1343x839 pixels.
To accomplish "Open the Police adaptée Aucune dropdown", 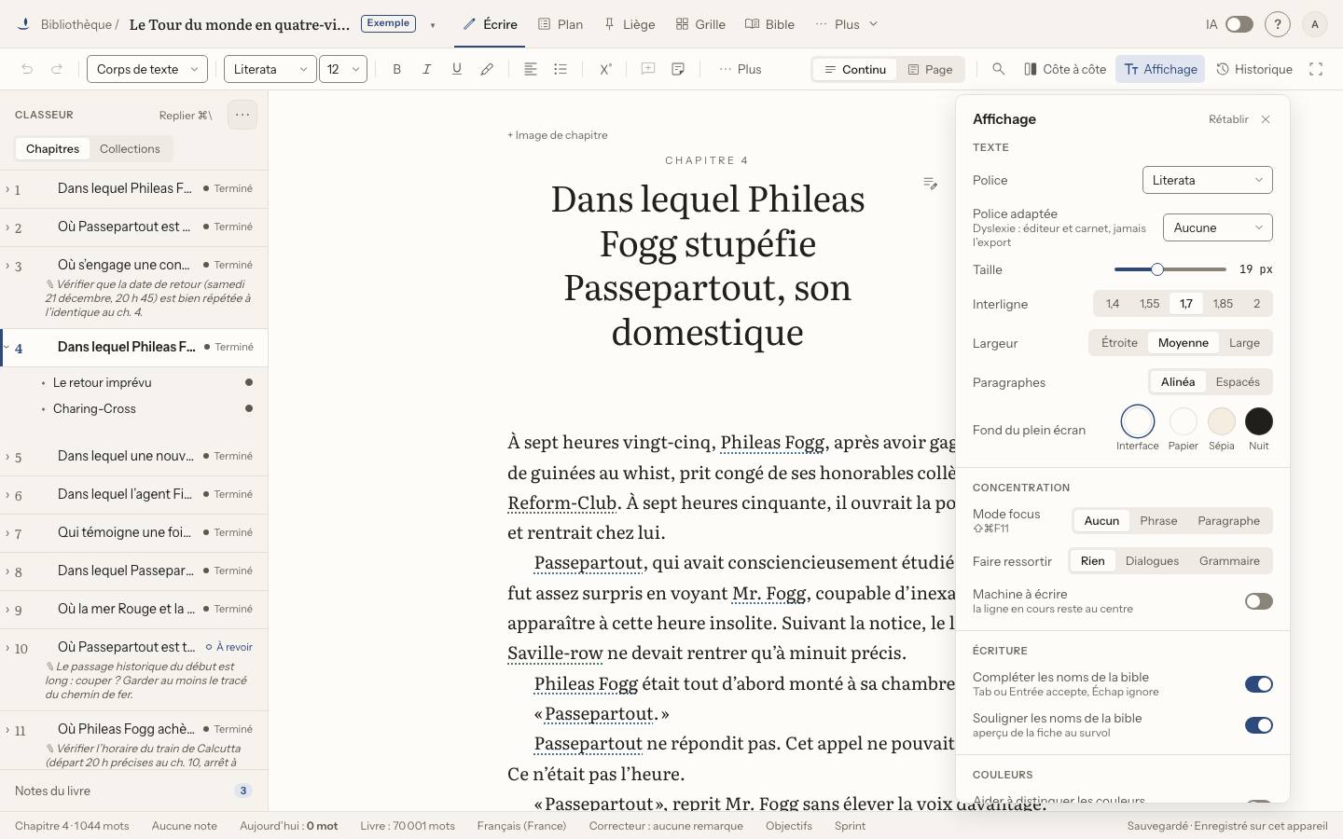I will (1217, 227).
